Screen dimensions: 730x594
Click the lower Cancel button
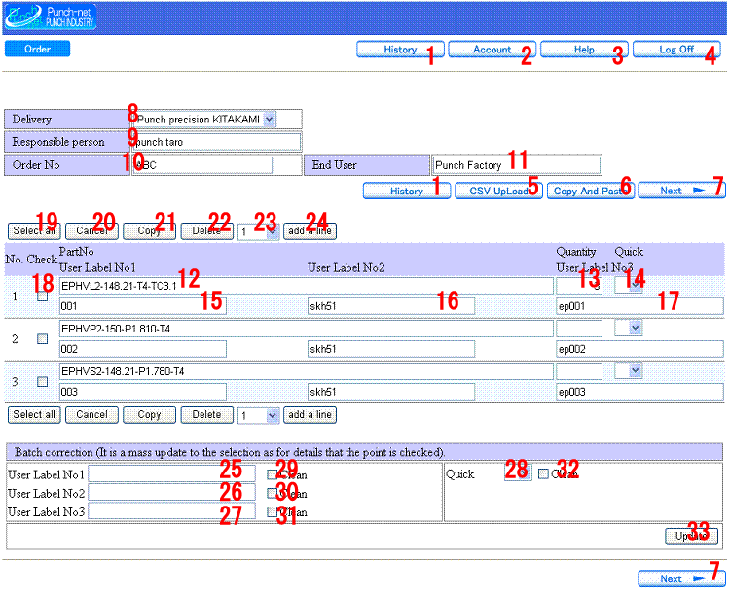[91, 414]
